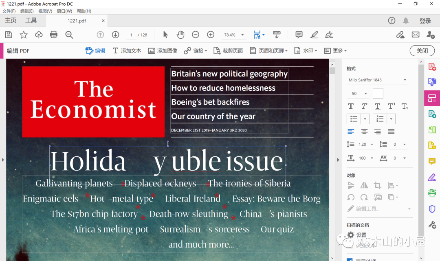Click the Print icon
The width and height of the screenshot is (440, 261).
pyautogui.click(x=54, y=35)
